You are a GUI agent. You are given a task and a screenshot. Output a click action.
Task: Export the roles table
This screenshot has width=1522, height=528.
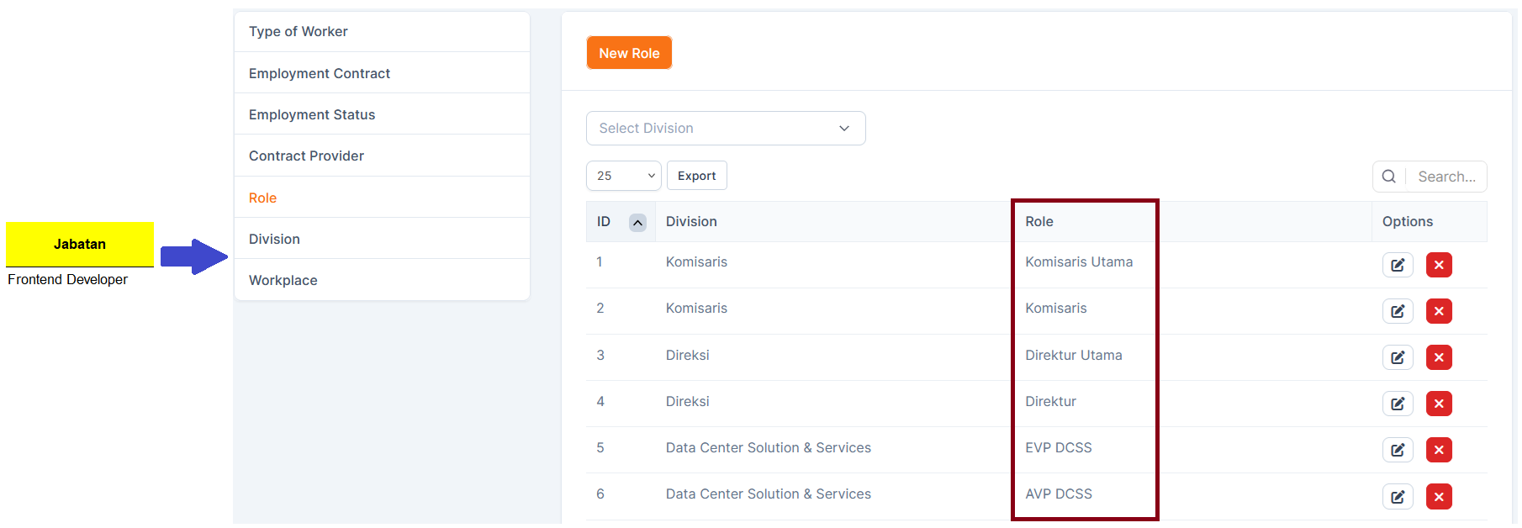coord(696,176)
